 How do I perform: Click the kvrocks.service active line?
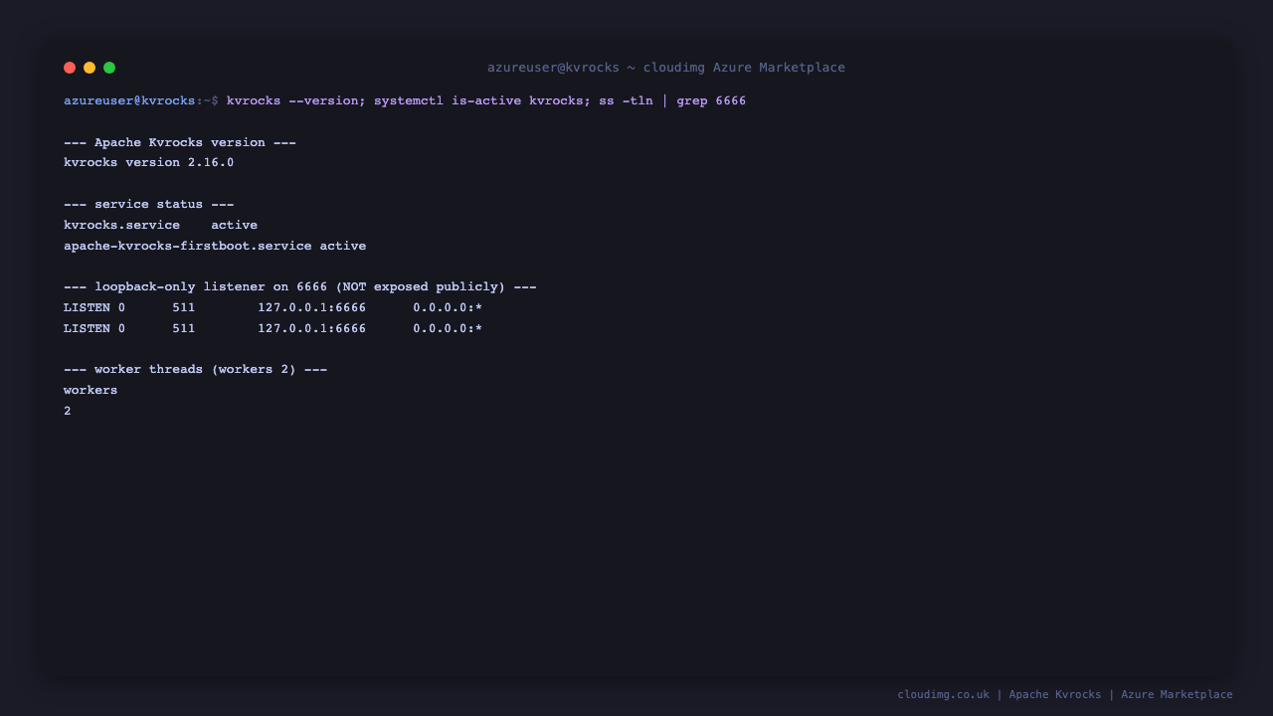(x=160, y=226)
